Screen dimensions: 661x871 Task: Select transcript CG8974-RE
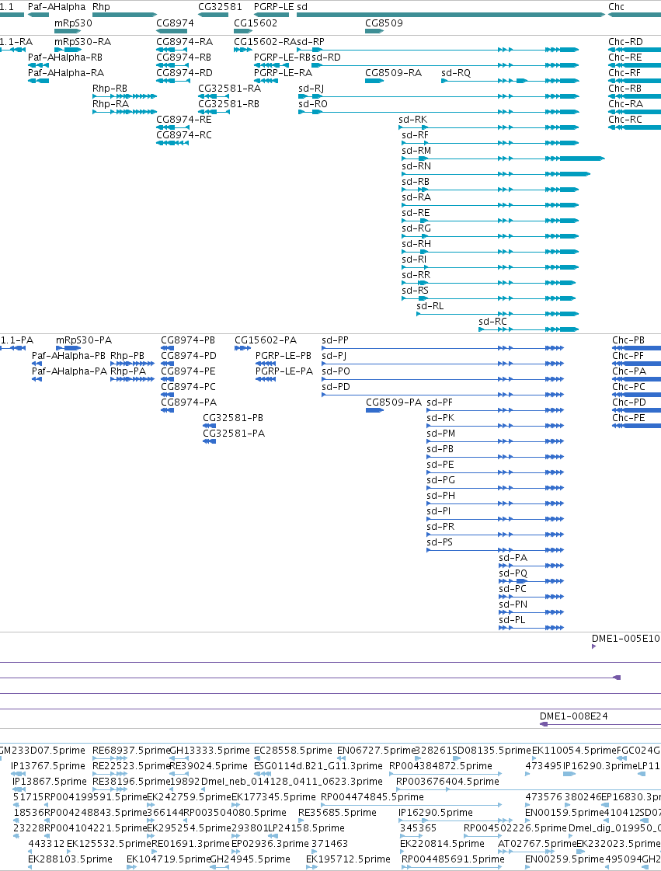point(184,120)
